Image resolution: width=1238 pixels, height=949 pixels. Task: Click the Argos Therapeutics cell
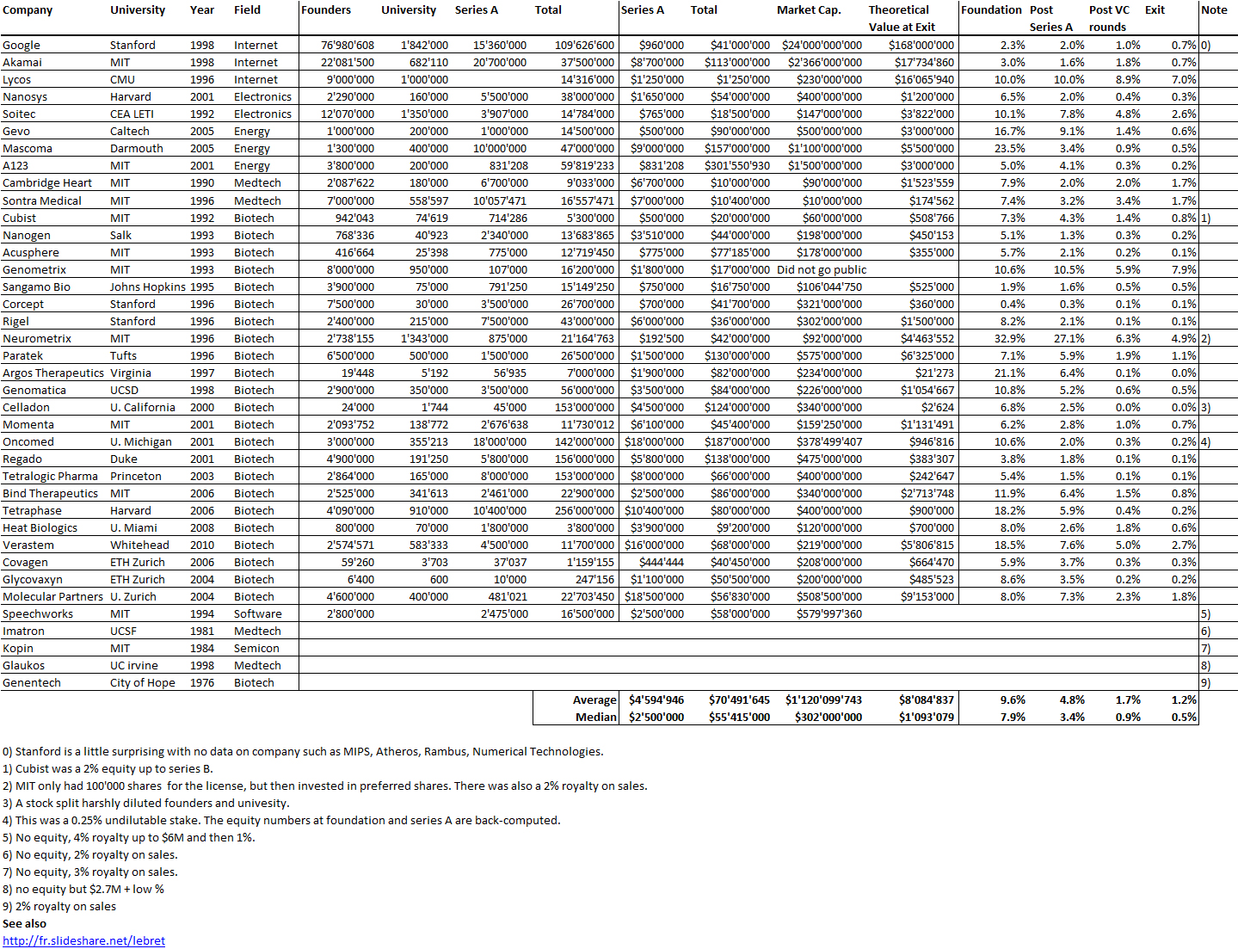[53, 373]
